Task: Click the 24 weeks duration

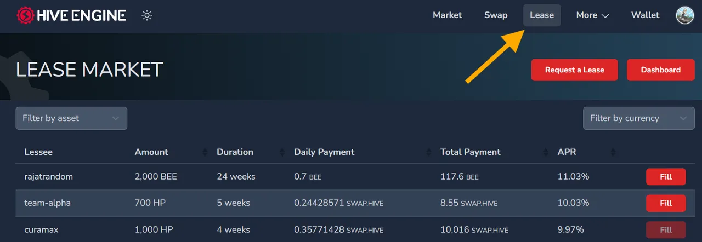Action: click(236, 177)
